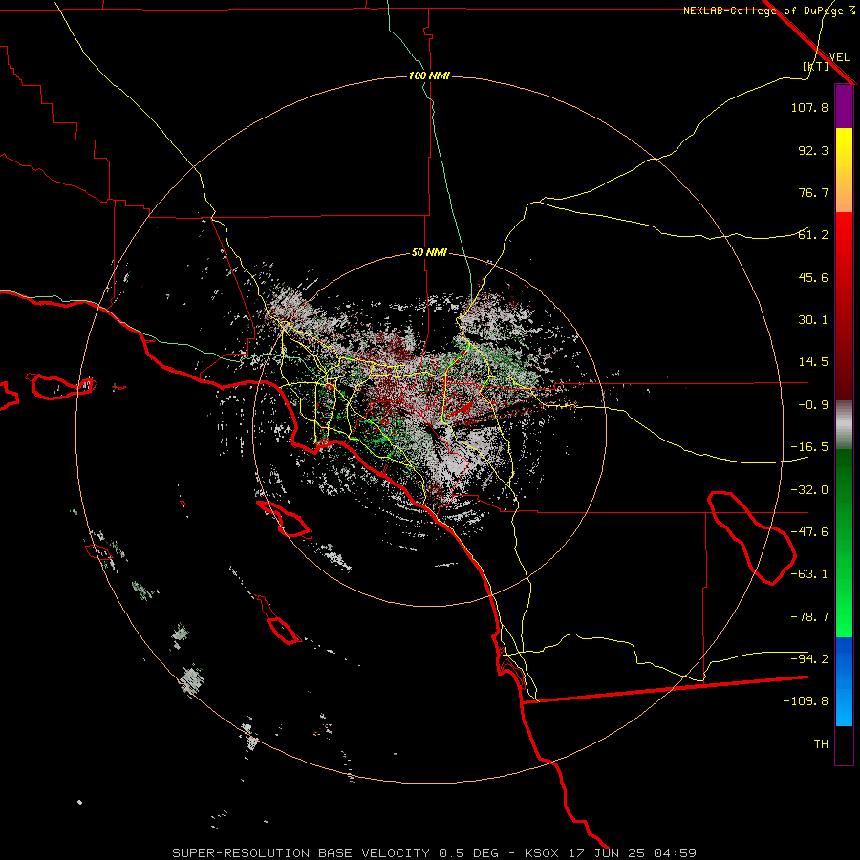860x860 pixels.
Task: Select the 50 NMI range ring label
Action: tap(429, 252)
